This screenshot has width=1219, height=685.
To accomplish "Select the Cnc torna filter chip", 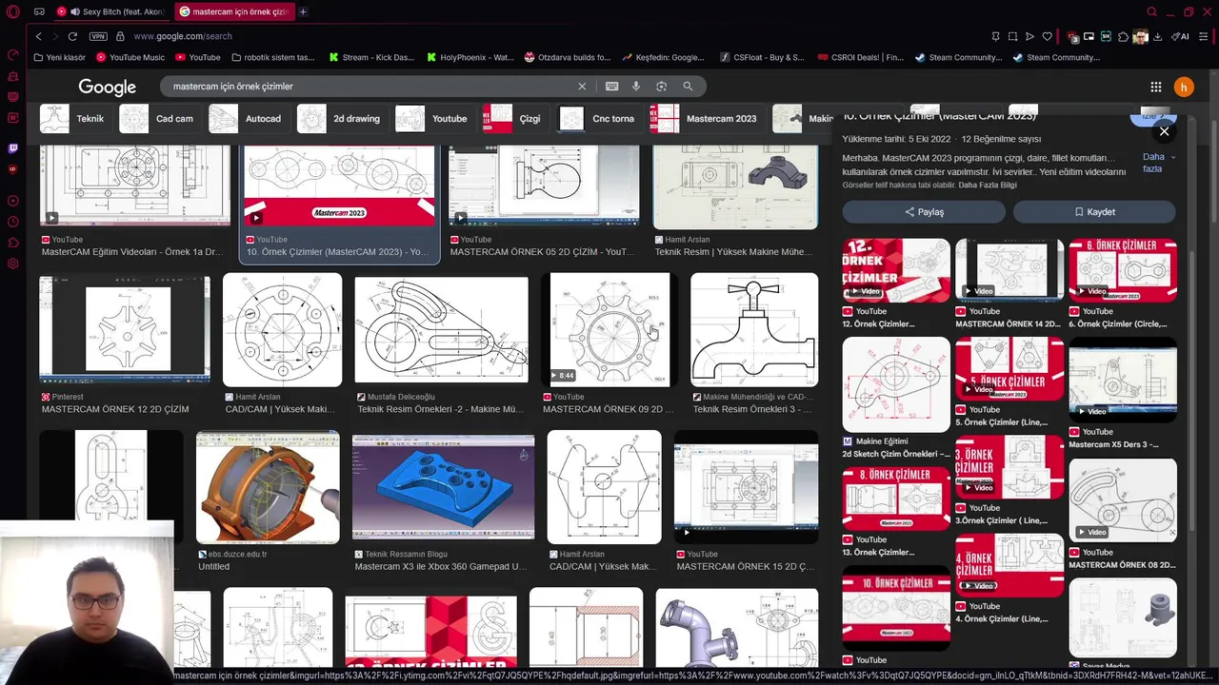I will (x=599, y=119).
